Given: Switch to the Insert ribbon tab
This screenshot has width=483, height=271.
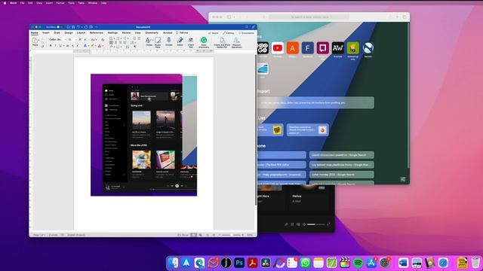Looking at the screenshot, I should click(x=46, y=32).
